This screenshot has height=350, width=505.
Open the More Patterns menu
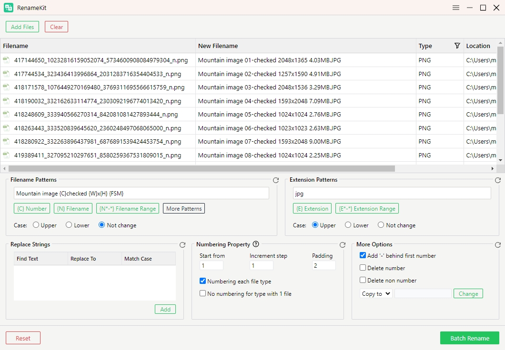[x=184, y=208]
